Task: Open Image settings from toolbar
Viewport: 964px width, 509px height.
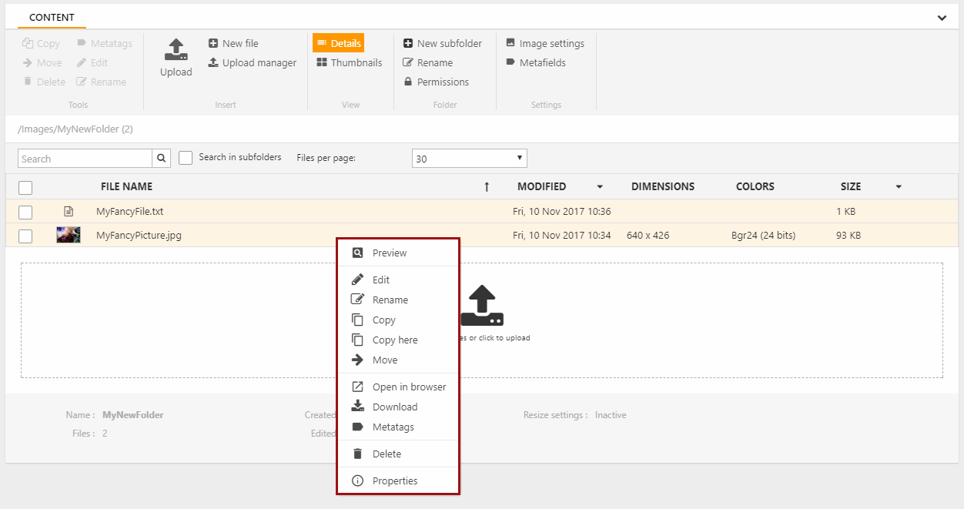Action: [544, 43]
